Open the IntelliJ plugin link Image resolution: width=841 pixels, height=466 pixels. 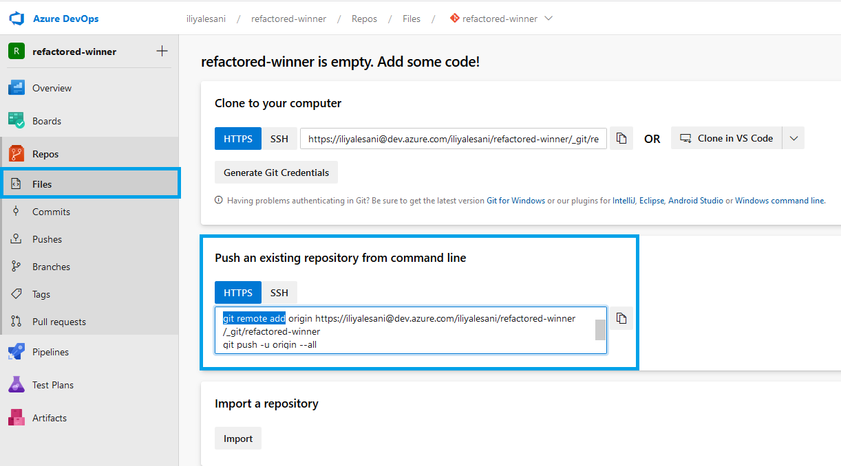pyautogui.click(x=624, y=201)
